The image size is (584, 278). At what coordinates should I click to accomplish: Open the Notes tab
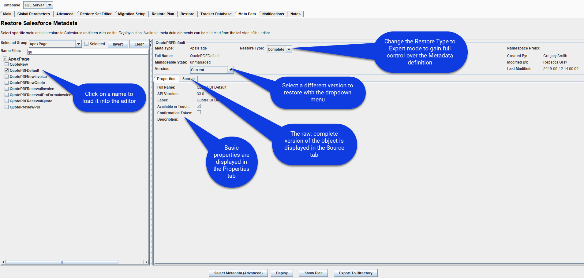[x=295, y=14]
